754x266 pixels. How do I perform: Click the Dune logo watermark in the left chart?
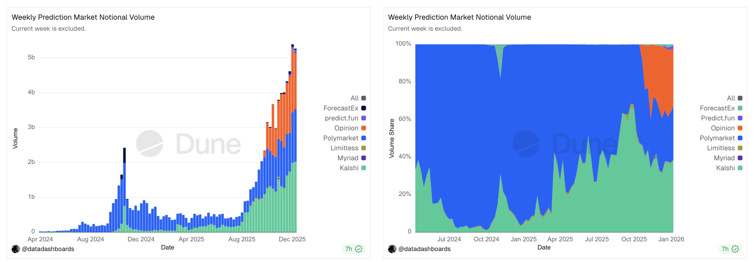(x=150, y=144)
